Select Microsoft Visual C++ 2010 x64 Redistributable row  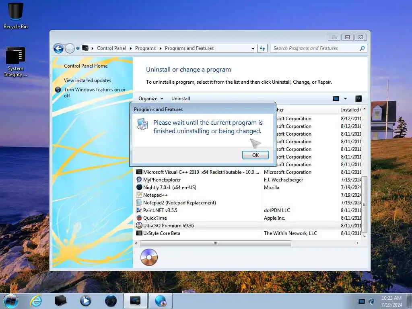pos(249,172)
